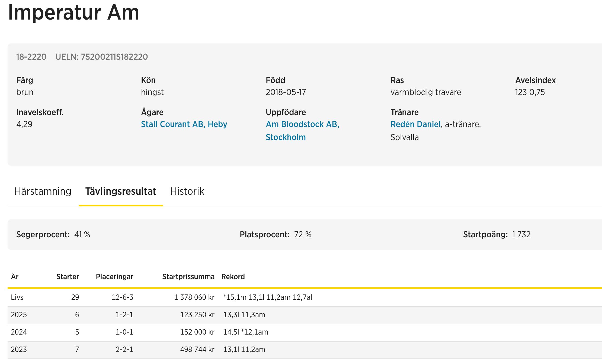Click the Färg value brun

click(x=25, y=92)
